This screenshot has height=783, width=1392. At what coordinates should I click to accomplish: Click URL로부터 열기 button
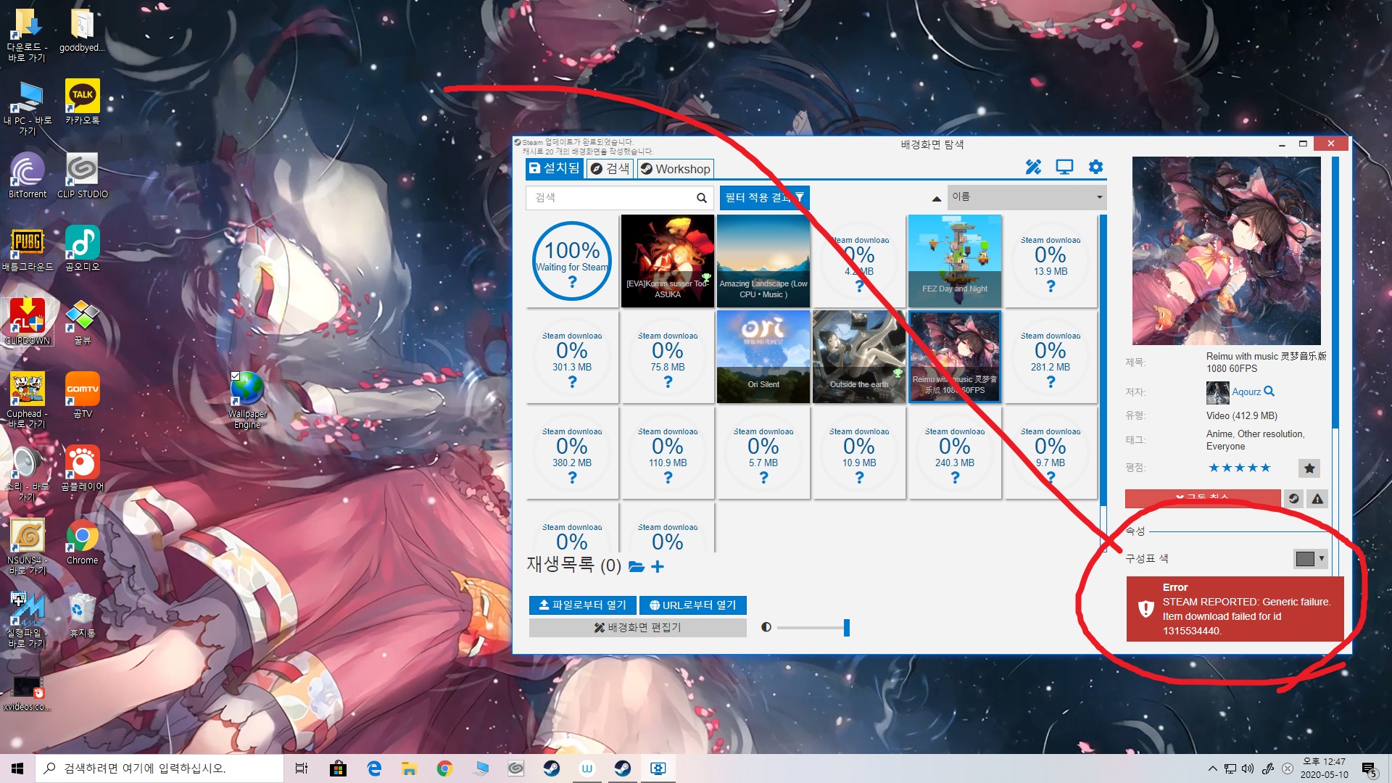coord(692,605)
